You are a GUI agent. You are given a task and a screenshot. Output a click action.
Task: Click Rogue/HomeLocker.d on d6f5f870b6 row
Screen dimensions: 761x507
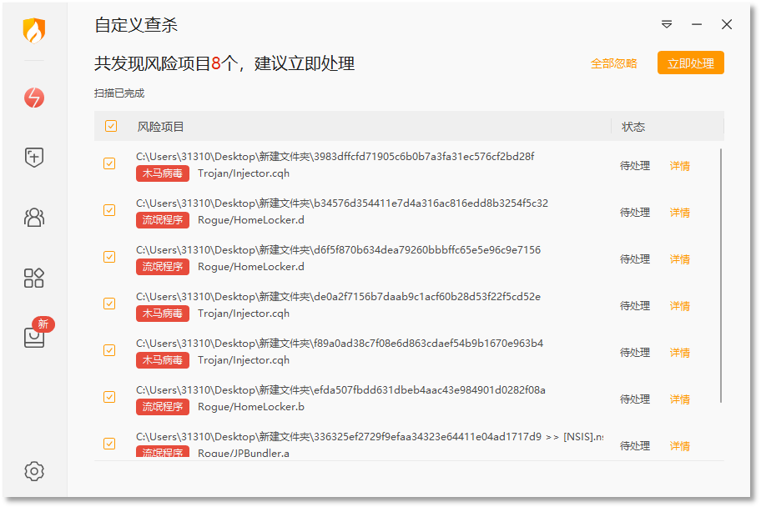(x=251, y=266)
